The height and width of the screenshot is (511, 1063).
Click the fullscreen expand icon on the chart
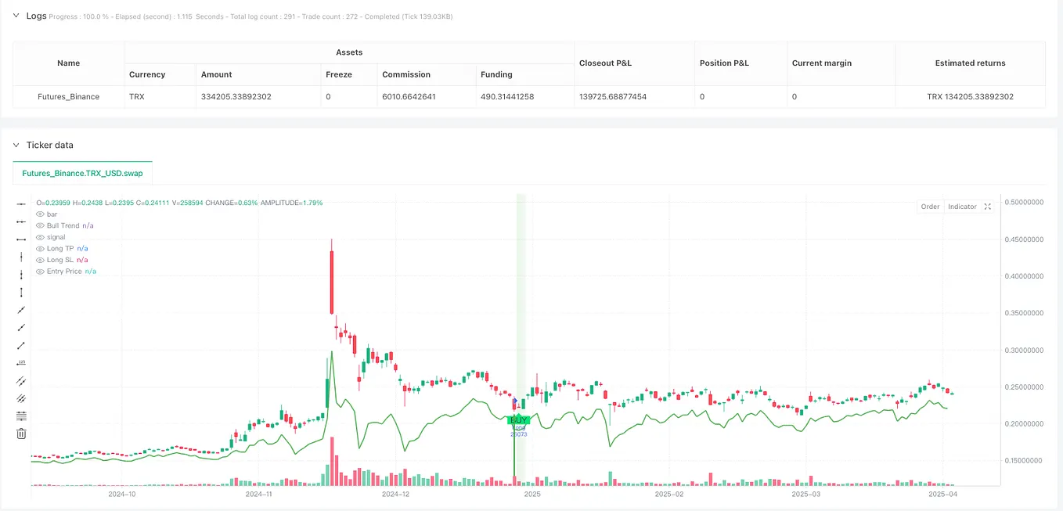click(x=987, y=206)
